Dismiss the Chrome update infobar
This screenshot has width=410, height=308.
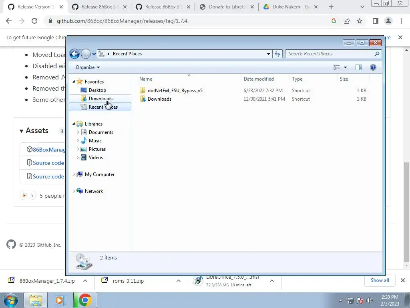400,37
